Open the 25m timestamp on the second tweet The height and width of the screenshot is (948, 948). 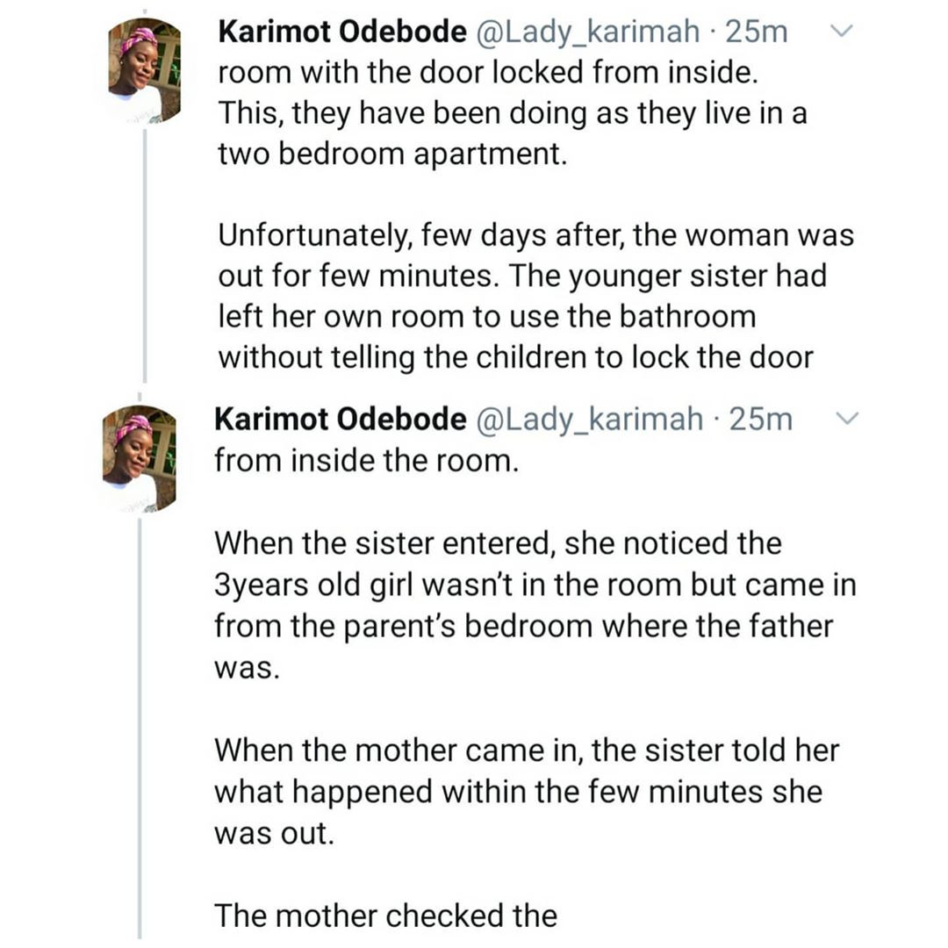pos(760,420)
